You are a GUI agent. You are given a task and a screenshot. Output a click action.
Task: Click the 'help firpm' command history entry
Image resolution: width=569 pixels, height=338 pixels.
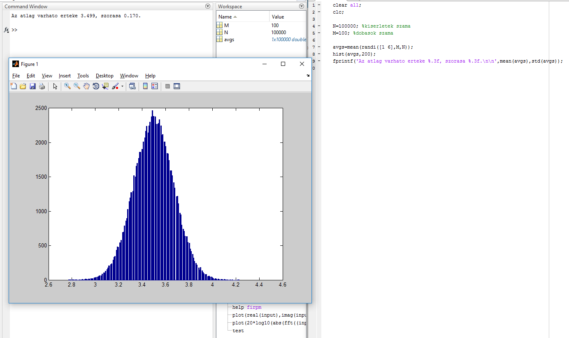[246, 307]
